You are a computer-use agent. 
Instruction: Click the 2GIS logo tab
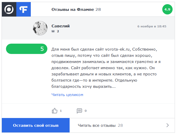(x=9, y=9)
